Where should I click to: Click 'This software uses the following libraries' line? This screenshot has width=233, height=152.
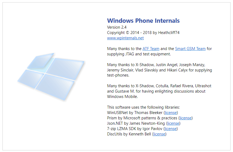143,107
